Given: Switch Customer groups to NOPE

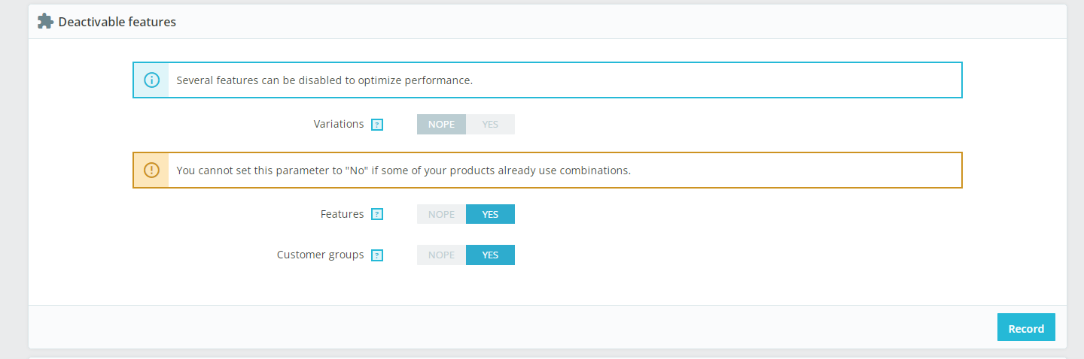Looking at the screenshot, I should click(441, 255).
